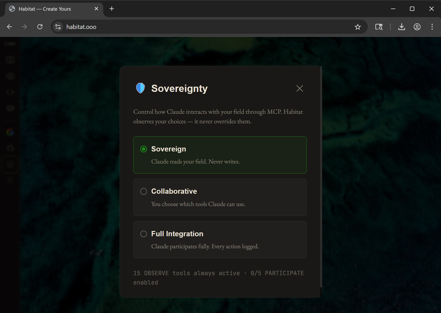The width and height of the screenshot is (441, 313).
Task: Click the habitat.ooo address bar
Action: pos(207,27)
